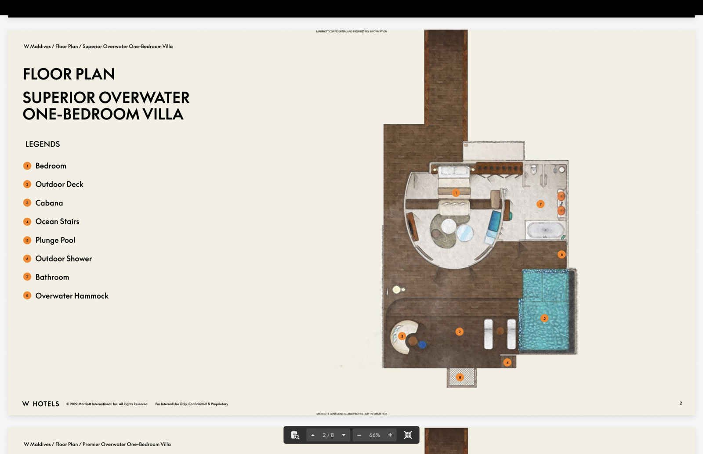Click marker 2 on the outdoor deck

coord(460,331)
